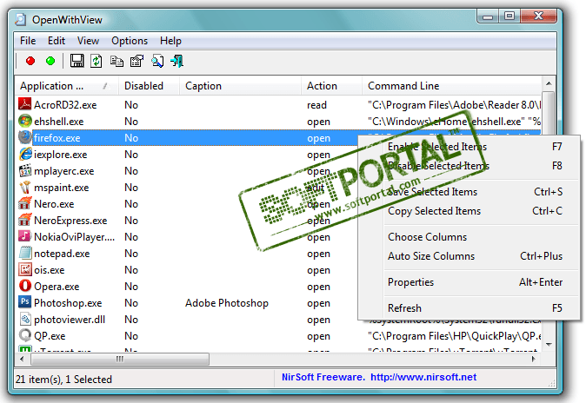
Task: Sort by the Command Line column header
Action: click(452, 86)
